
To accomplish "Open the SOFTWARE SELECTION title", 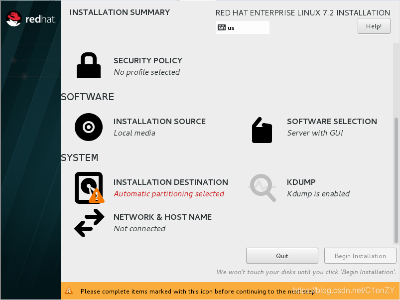I will pos(332,122).
